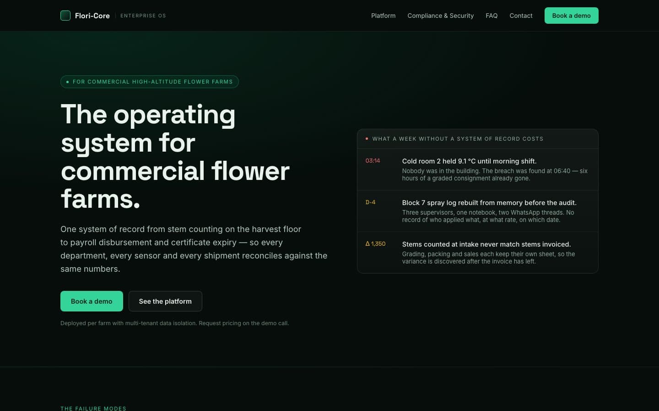Click Book a demo in the header
Viewport: 659px width, 411px height.
571,16
